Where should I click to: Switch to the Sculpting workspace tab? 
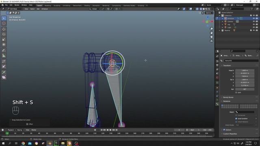point(57,5)
